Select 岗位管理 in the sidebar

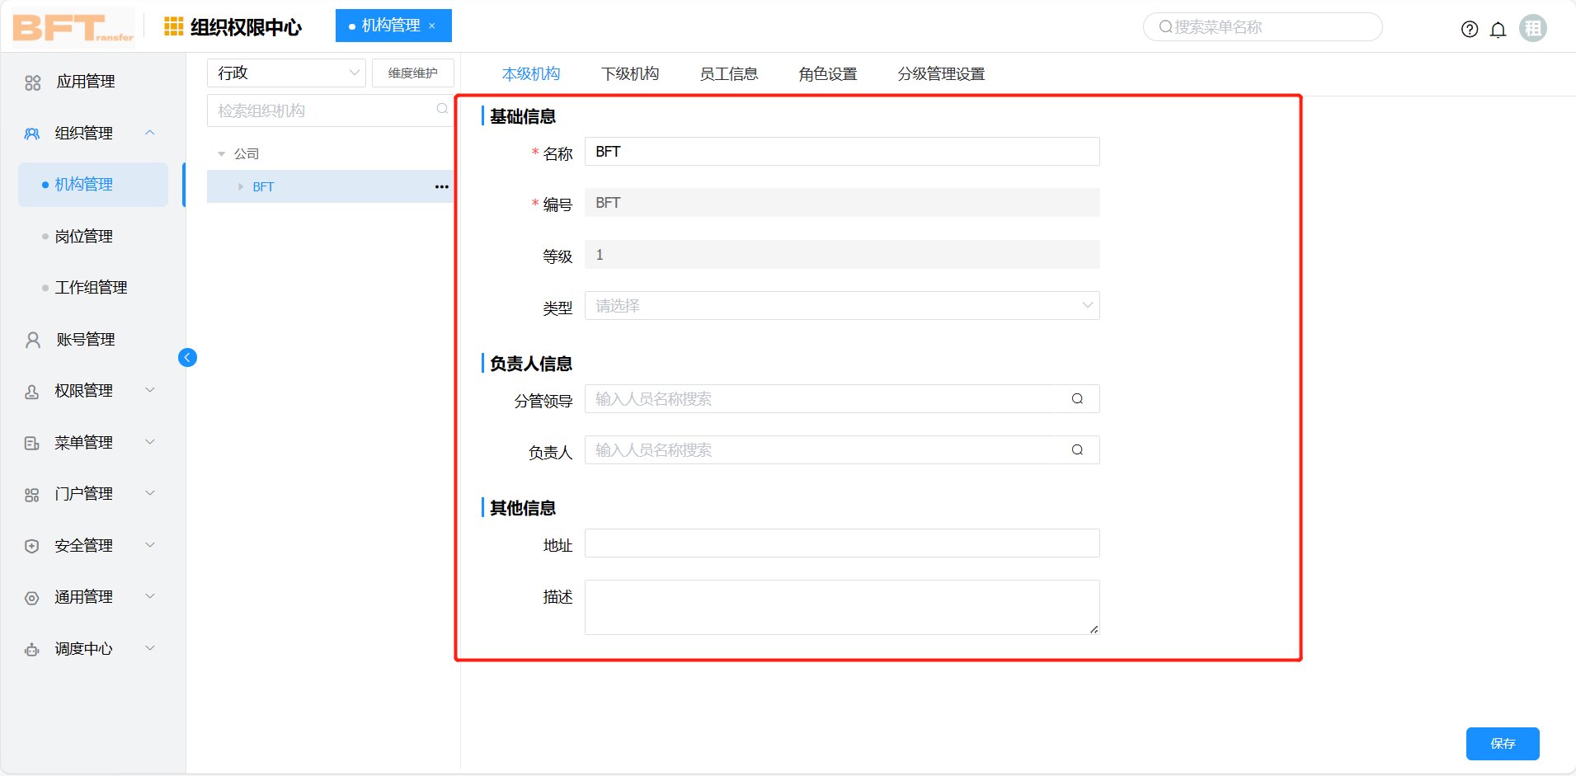click(x=83, y=237)
